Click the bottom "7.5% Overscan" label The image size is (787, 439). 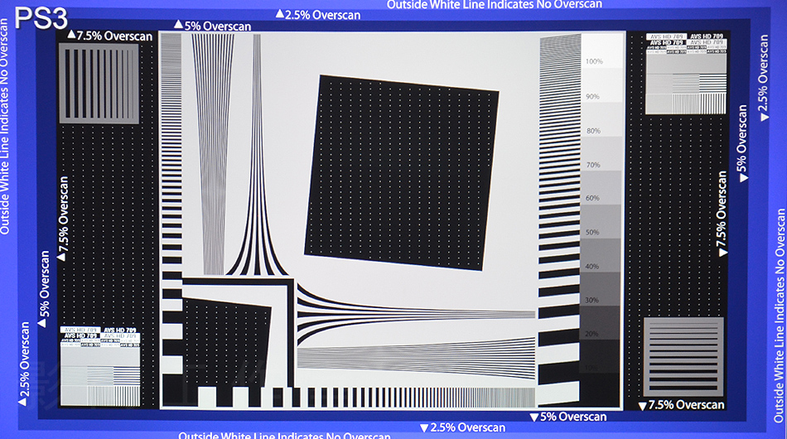[x=681, y=404]
